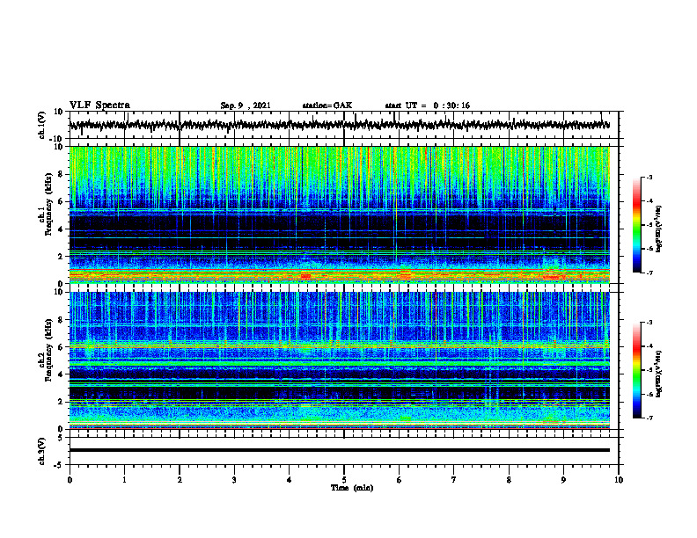Click the "5" tick on the time axis
Image resolution: width=697 pixels, height=538 pixels.
click(344, 480)
